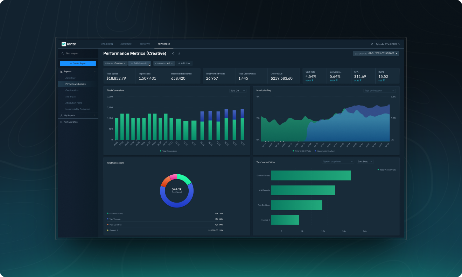
Task: Click the Total Spend $18,852.79 value
Action: pyautogui.click(x=116, y=78)
